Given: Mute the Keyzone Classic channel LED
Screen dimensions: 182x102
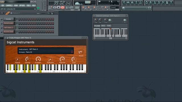Looking at the screenshot, I should point(1,32).
